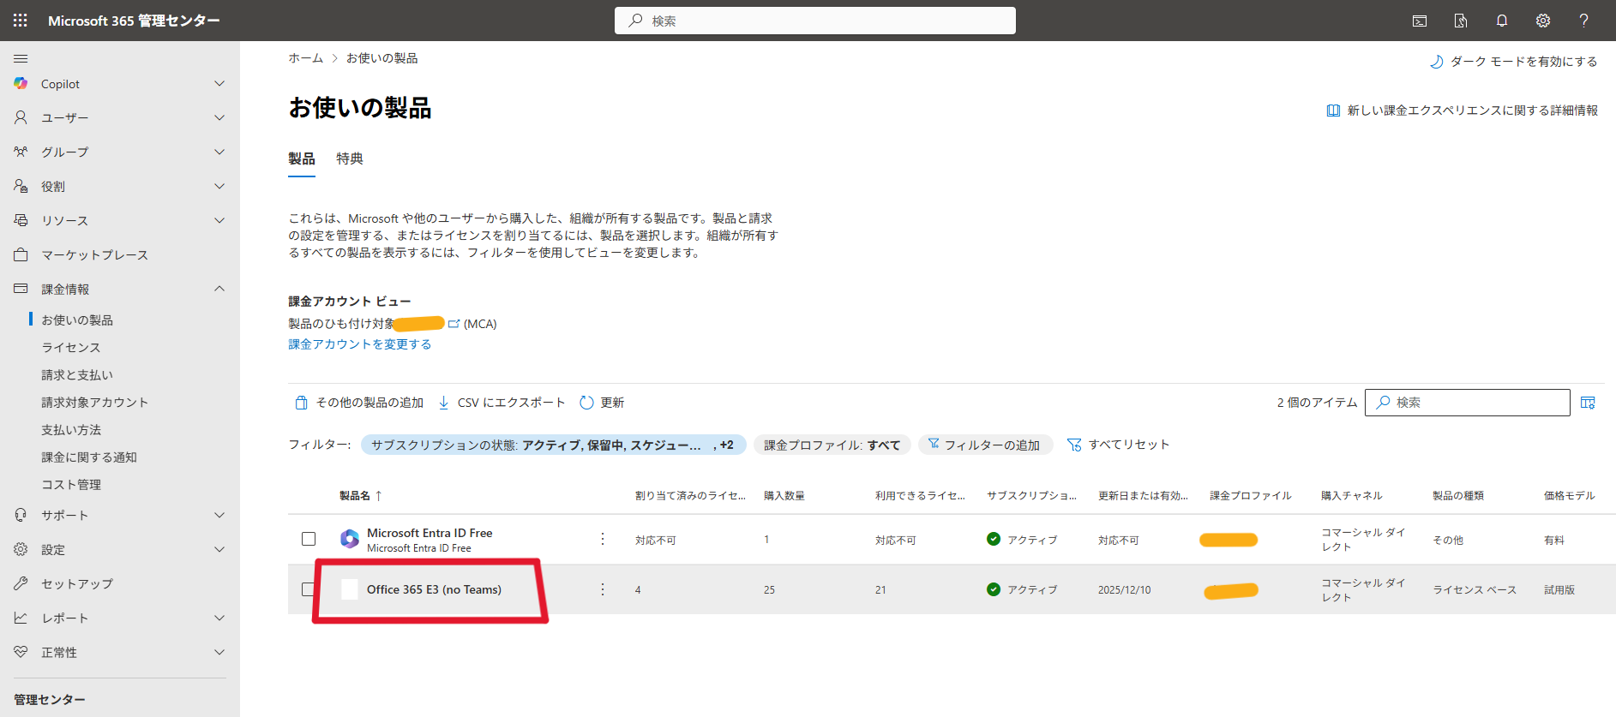1616x717 pixels.
Task: Select the 製品 tab
Action: click(302, 158)
